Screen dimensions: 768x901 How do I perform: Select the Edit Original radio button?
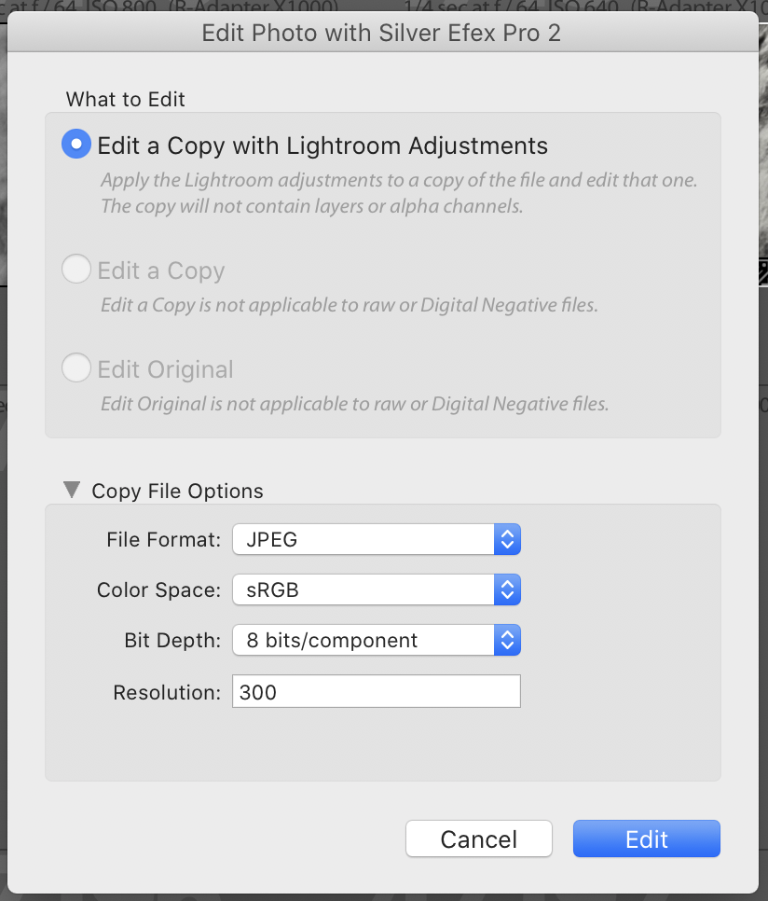76,368
